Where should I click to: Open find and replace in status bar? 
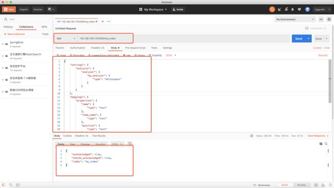(x=10, y=185)
